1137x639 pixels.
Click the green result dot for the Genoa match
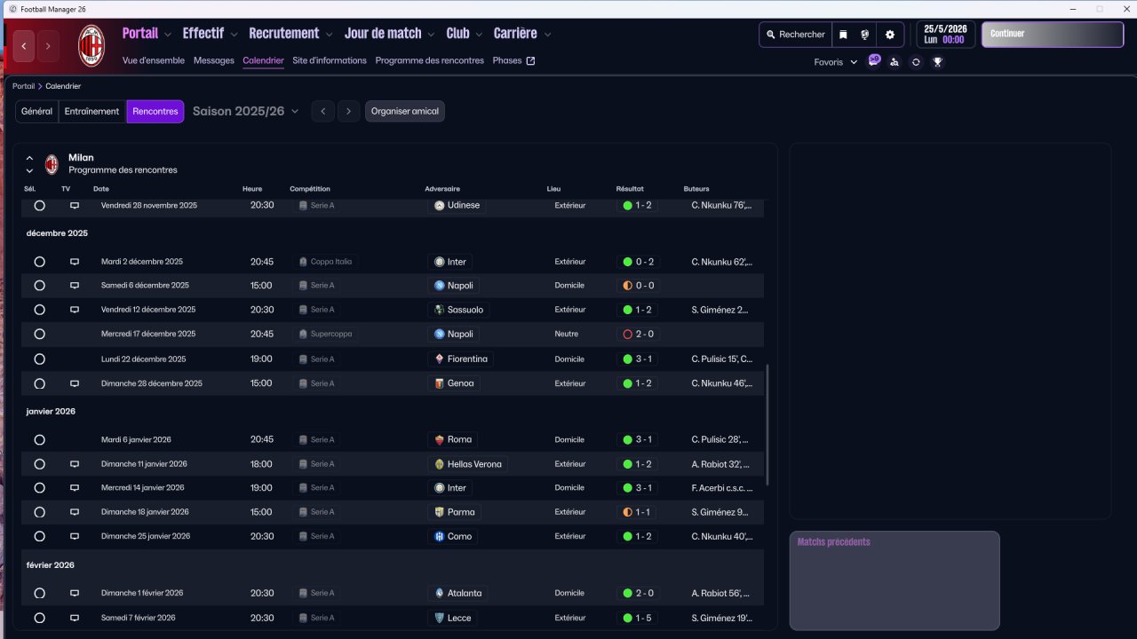[x=627, y=383]
